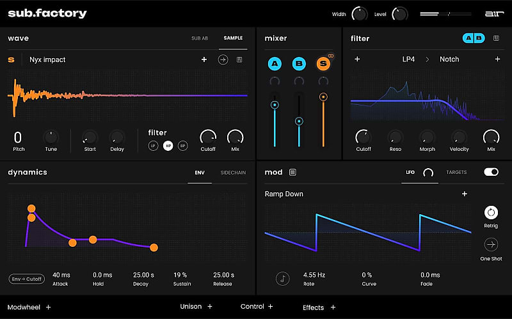Enable the LFO Retrig button
This screenshot has width=512, height=319.
491,213
